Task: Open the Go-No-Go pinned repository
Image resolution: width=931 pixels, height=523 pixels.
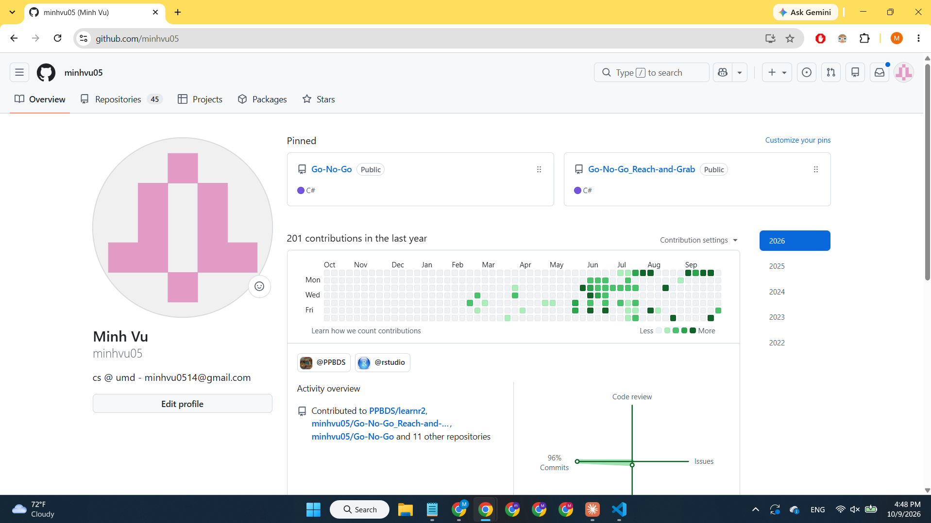Action: coord(332,169)
